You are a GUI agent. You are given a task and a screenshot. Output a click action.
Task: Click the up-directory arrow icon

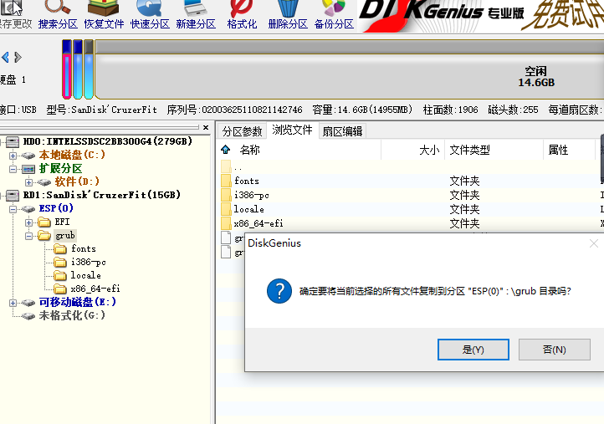pos(226,150)
